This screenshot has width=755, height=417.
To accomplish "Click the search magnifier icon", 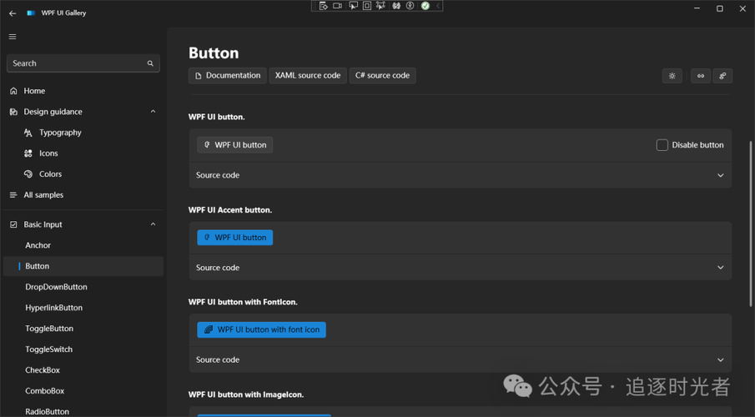I will (x=150, y=63).
